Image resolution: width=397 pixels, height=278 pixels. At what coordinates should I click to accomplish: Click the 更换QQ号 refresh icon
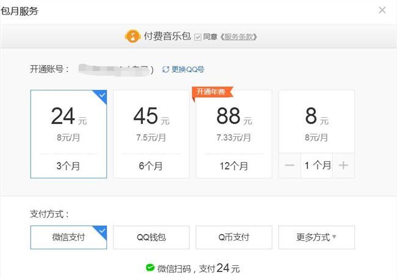click(x=166, y=69)
